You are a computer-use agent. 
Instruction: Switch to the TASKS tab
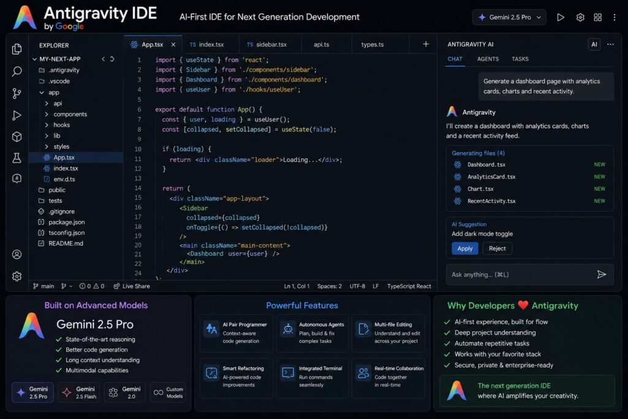520,59
